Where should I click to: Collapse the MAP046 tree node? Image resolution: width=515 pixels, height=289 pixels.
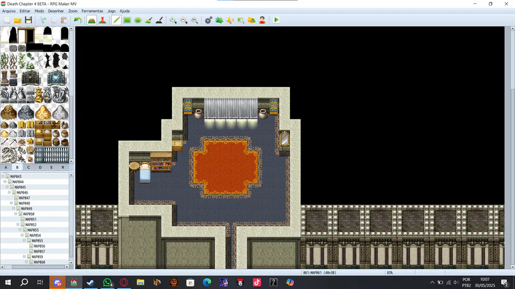pyautogui.click(x=9, y=192)
